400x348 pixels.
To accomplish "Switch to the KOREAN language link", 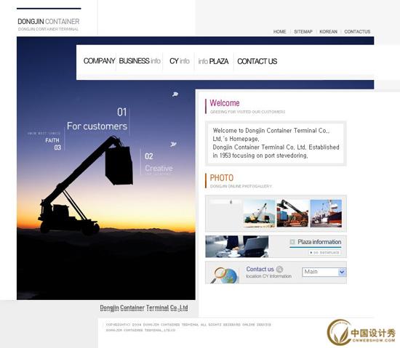I will pos(328,31).
